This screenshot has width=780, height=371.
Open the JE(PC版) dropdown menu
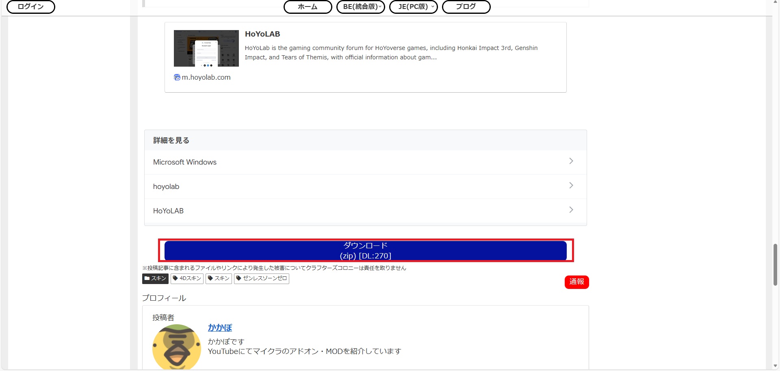point(413,7)
